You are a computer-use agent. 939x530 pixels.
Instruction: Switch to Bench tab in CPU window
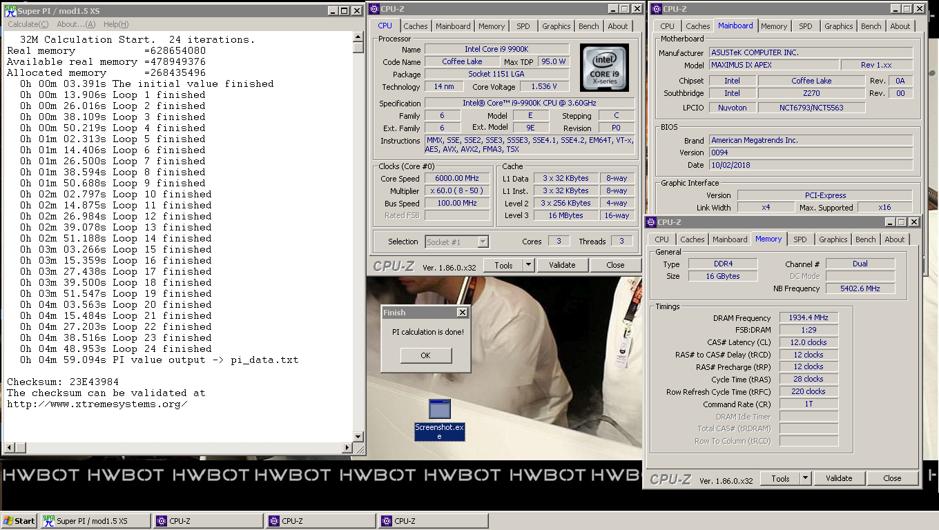click(x=589, y=26)
